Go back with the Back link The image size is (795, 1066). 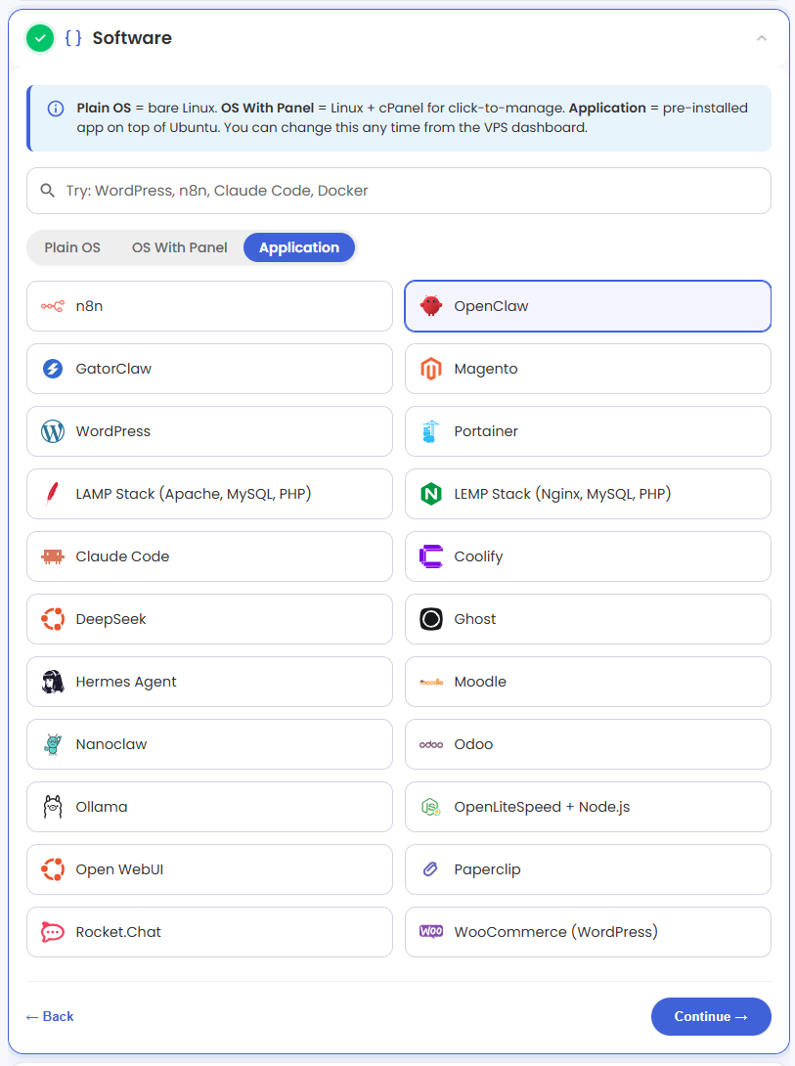click(x=50, y=1016)
